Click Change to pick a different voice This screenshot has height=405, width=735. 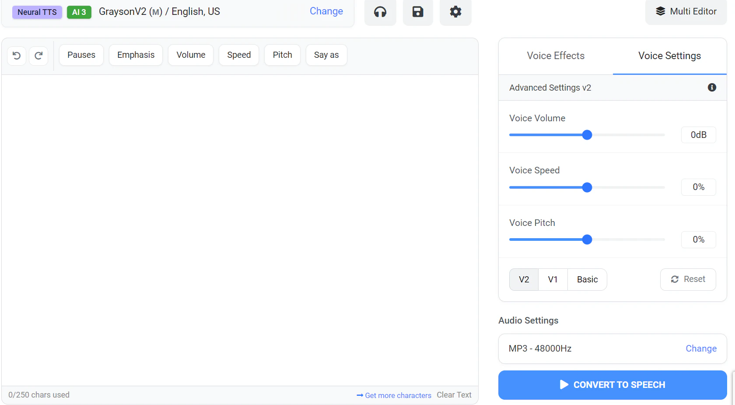coord(326,11)
